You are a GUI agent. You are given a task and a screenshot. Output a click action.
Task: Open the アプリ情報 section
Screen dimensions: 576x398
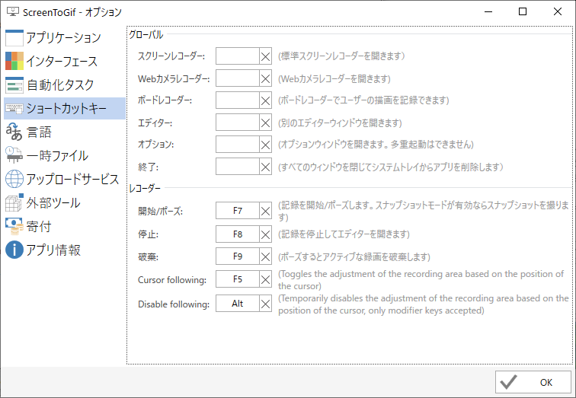(65, 250)
